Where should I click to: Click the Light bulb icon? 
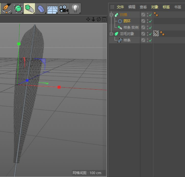click(x=75, y=8)
